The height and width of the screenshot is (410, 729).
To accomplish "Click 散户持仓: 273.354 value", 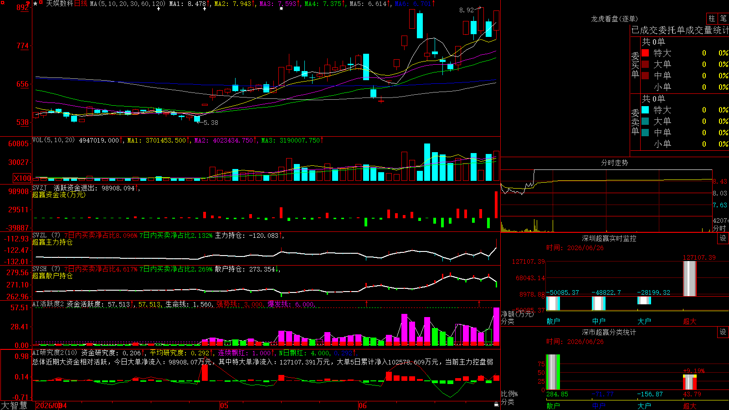I will tap(245, 269).
